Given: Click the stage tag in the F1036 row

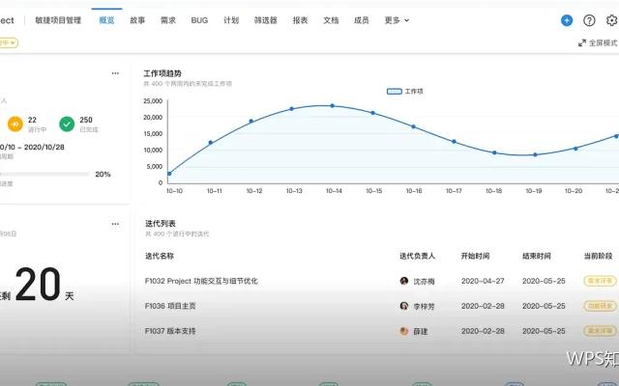Looking at the screenshot, I should pos(600,306).
